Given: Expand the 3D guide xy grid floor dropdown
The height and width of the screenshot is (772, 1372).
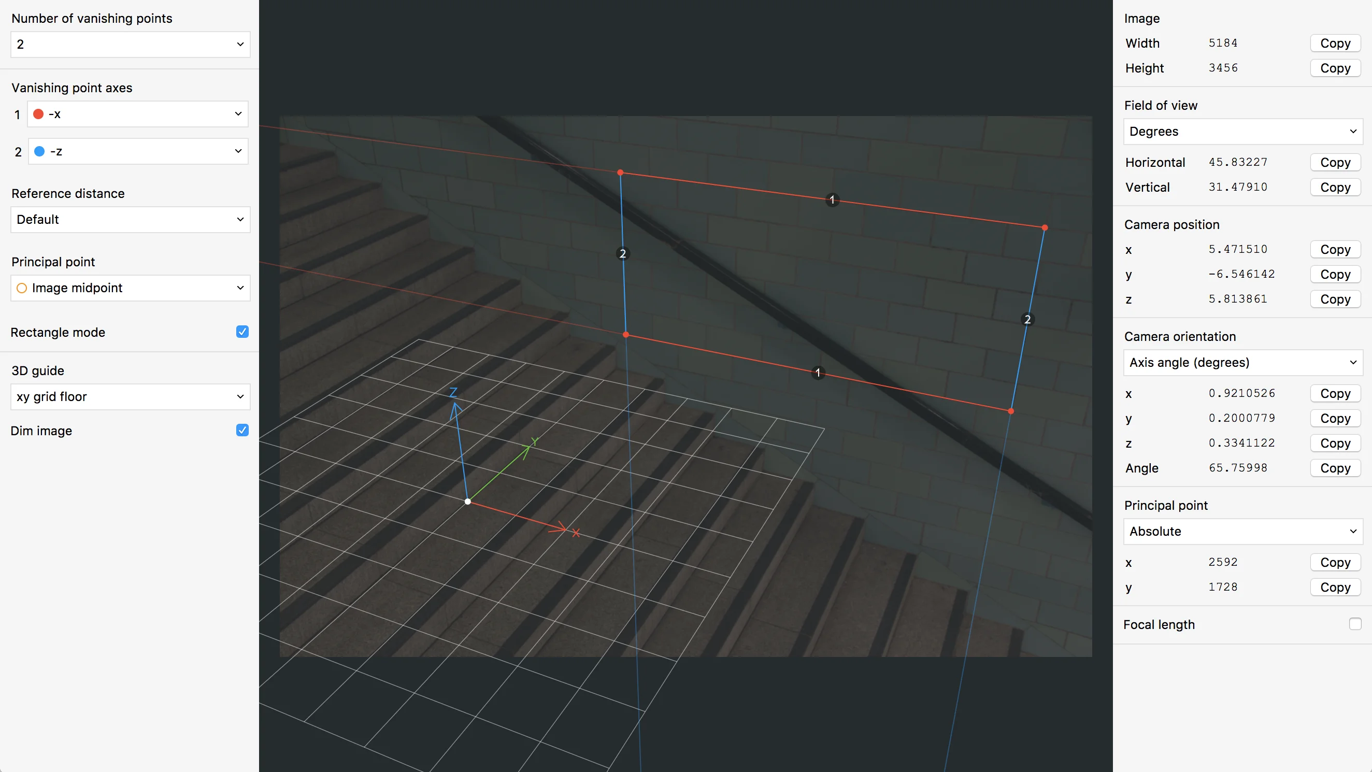Looking at the screenshot, I should (x=128, y=396).
